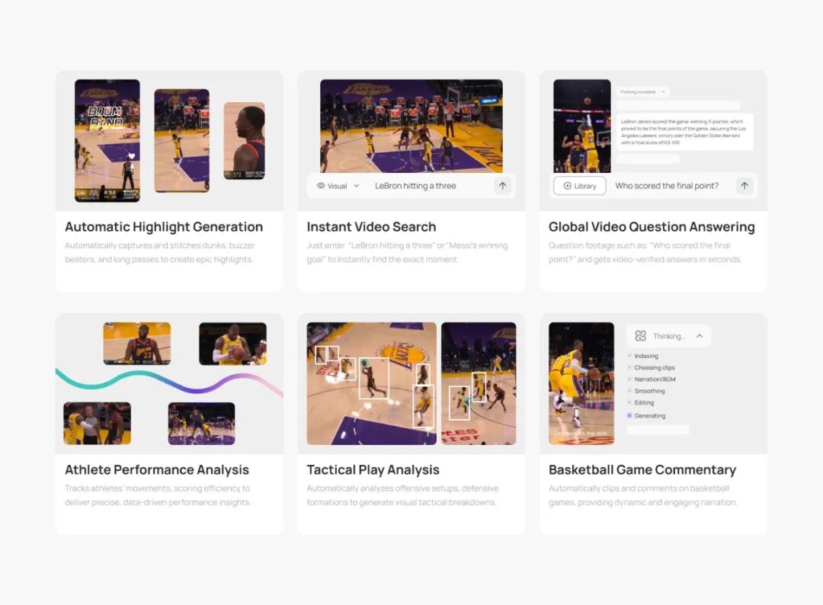
Task: Select the Choosing clips step
Action: pos(651,367)
